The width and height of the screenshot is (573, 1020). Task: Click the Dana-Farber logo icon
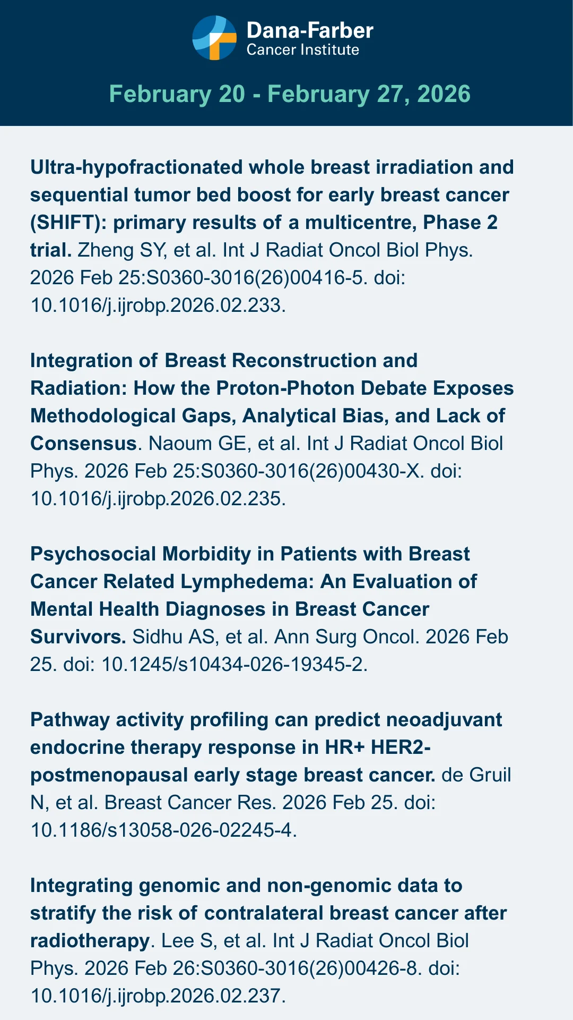[x=214, y=38]
